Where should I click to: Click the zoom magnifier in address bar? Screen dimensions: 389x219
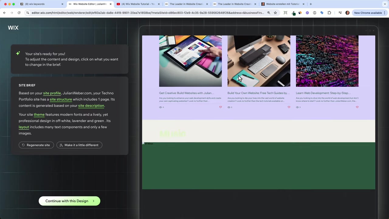[269, 13]
